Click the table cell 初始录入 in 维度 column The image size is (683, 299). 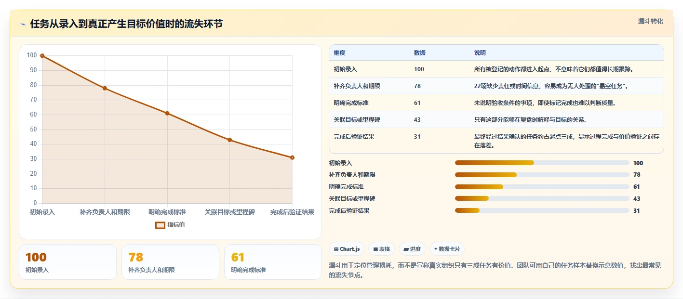(345, 69)
